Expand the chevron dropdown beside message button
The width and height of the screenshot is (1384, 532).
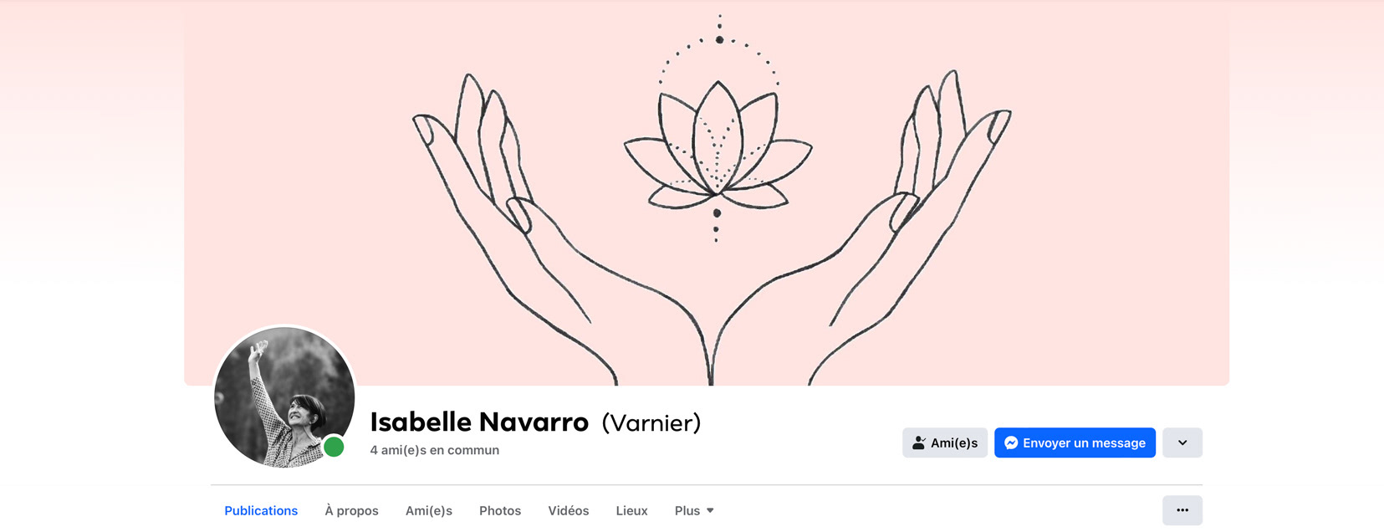point(1182,442)
